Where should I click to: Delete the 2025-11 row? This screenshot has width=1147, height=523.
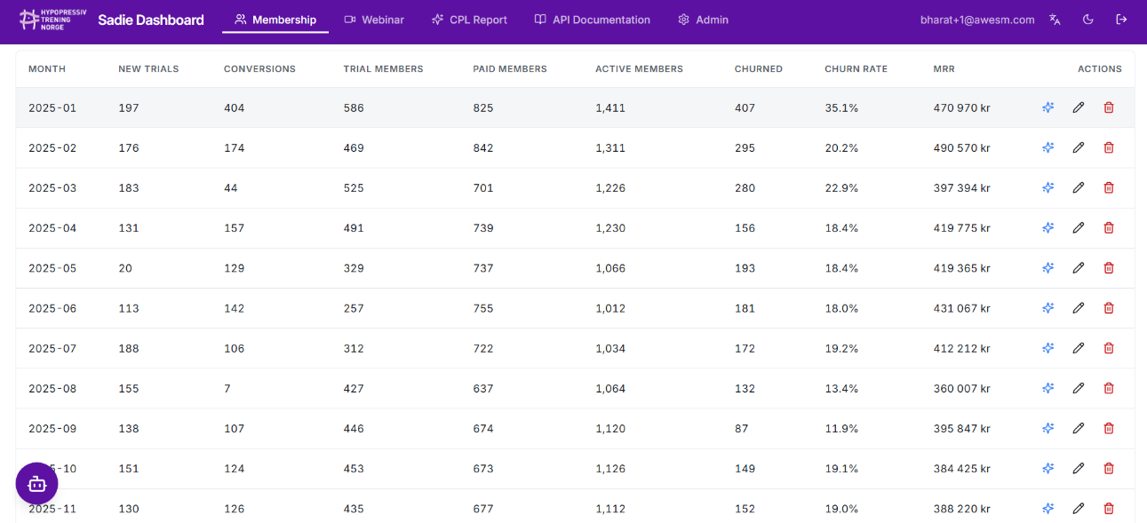(1109, 508)
